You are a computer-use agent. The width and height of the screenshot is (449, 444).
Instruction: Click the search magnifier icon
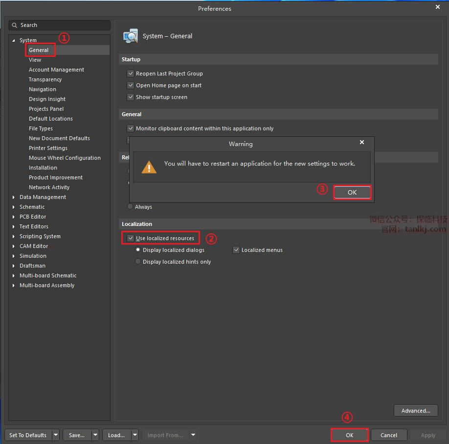14,25
